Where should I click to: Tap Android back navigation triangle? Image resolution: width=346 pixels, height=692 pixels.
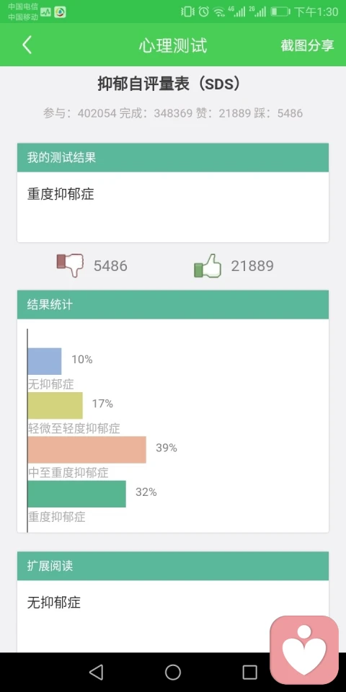96,672
